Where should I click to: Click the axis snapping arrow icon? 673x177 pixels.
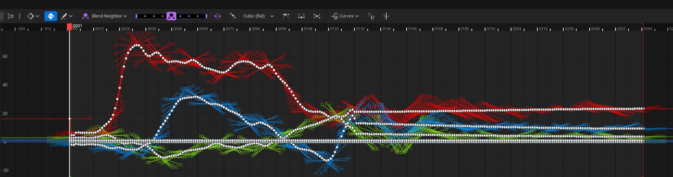click(11, 16)
